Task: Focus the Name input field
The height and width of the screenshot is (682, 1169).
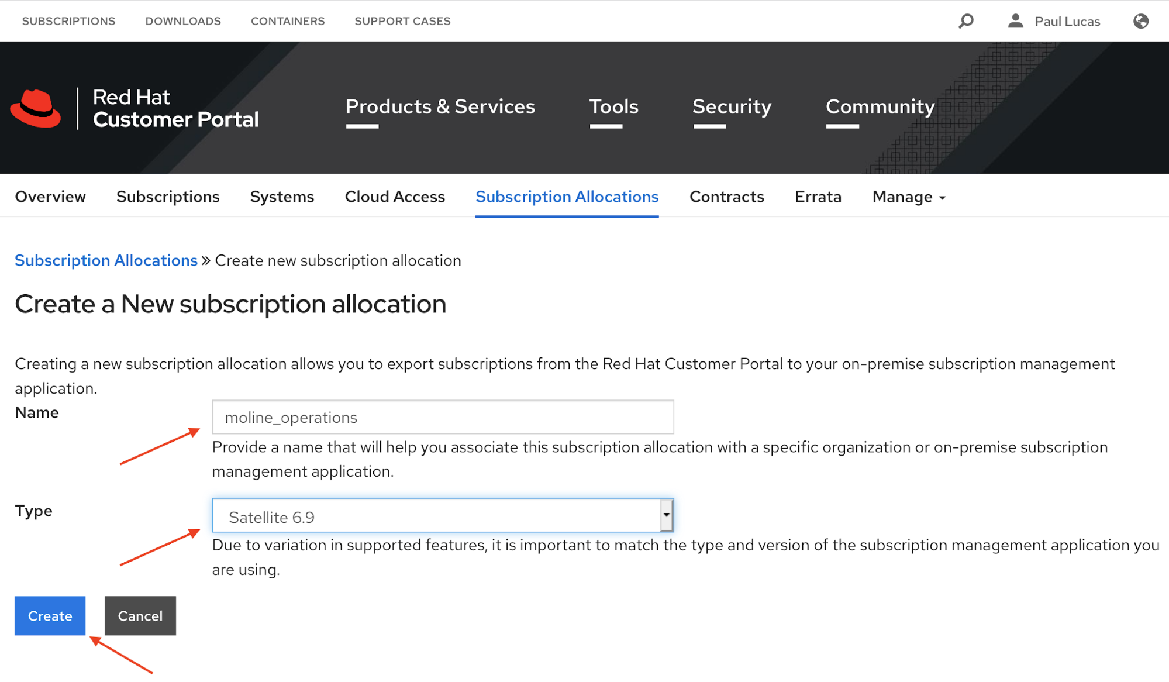Action: tap(443, 418)
